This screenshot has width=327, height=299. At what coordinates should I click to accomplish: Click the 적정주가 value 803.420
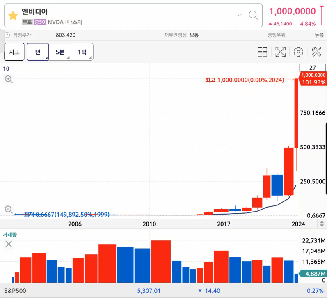[66, 35]
